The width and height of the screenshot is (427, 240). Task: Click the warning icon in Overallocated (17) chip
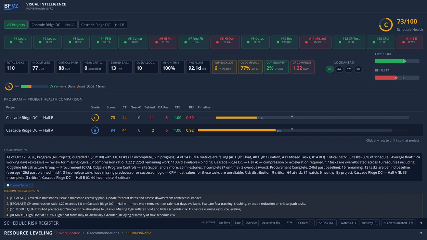385,223
